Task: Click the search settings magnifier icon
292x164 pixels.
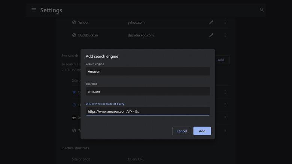Action: tap(262, 10)
